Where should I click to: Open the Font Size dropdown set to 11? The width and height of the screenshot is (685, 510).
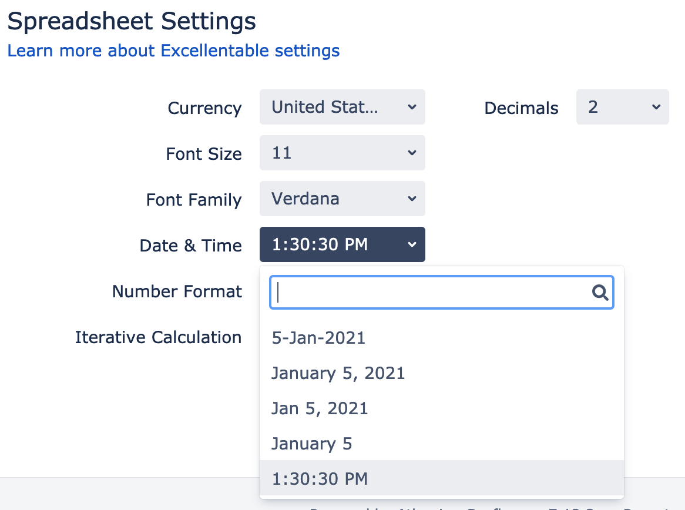(342, 153)
